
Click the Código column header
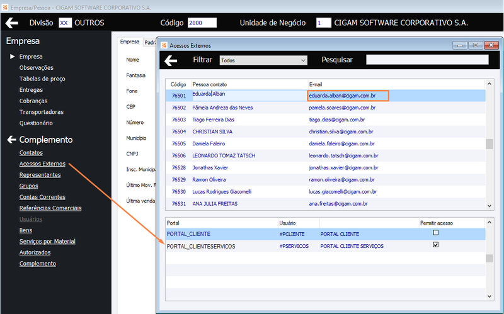[x=178, y=84]
